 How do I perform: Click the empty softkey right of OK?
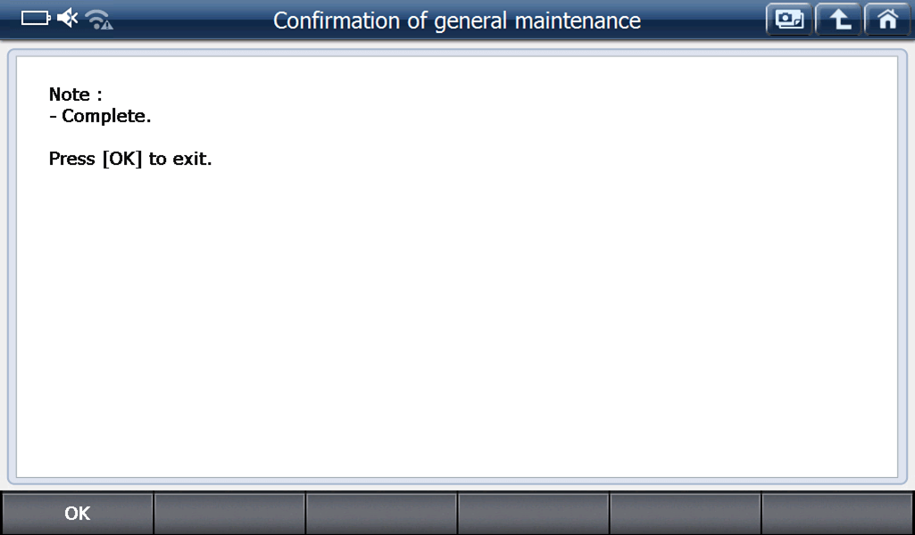coord(229,514)
